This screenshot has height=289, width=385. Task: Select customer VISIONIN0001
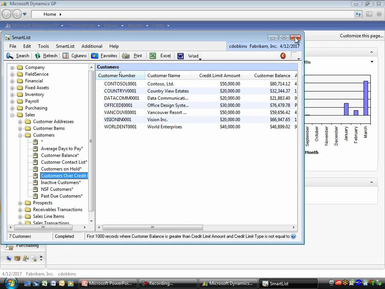197,120
